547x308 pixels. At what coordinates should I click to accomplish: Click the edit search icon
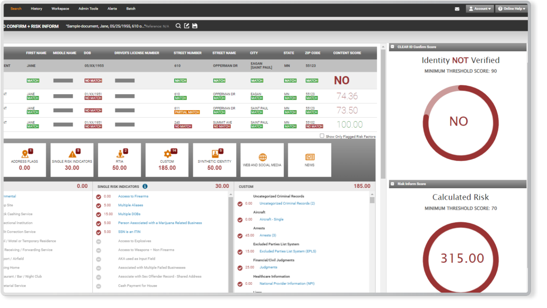point(187,26)
